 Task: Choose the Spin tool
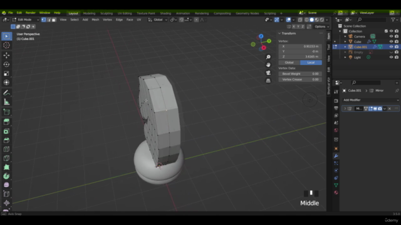tap(6, 176)
